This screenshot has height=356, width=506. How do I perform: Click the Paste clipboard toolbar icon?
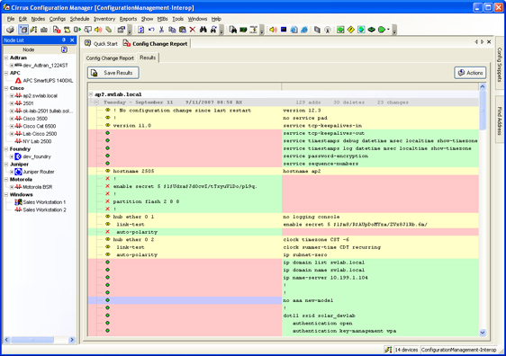click(183, 30)
